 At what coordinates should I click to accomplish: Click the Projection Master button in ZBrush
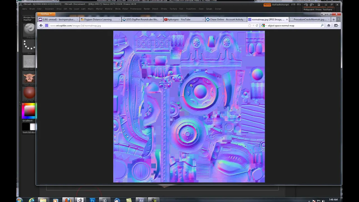pyautogui.click(x=29, y=19)
